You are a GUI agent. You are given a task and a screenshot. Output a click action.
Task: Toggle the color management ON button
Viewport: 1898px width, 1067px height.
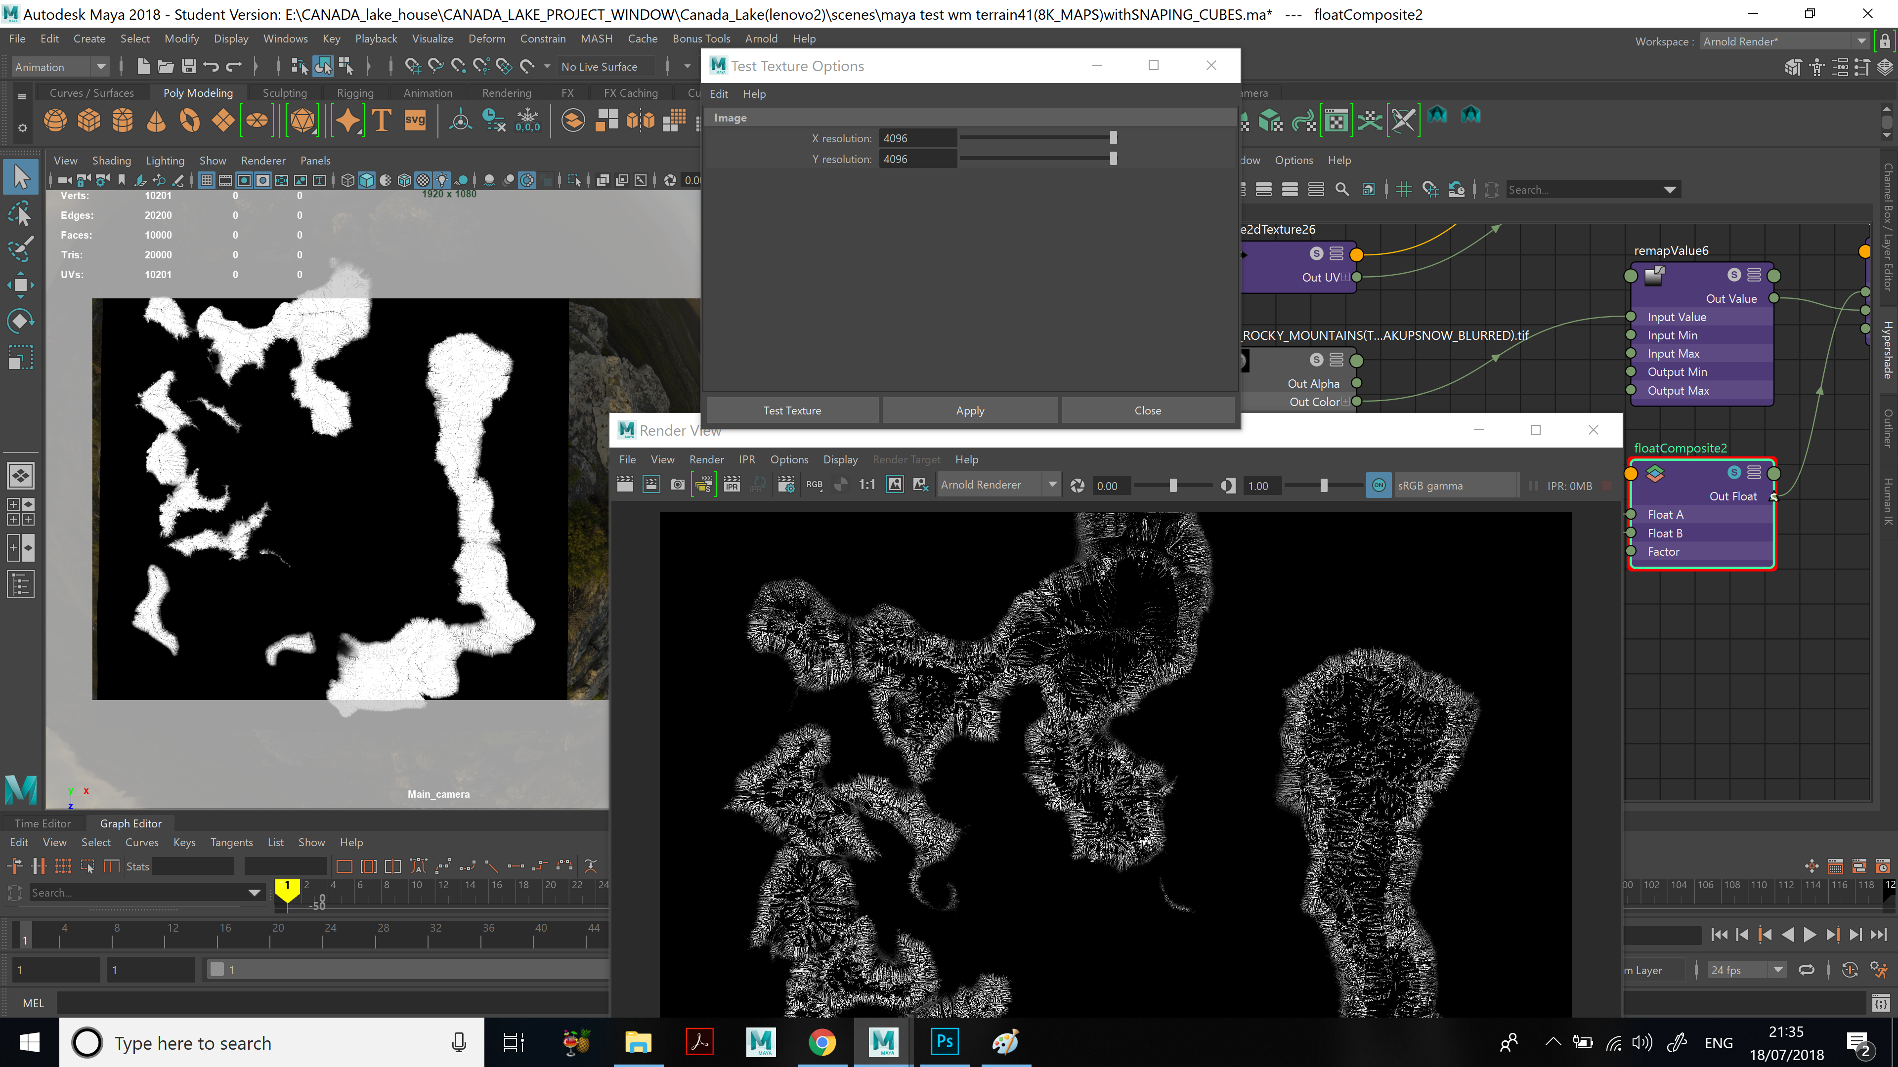[x=1379, y=485]
